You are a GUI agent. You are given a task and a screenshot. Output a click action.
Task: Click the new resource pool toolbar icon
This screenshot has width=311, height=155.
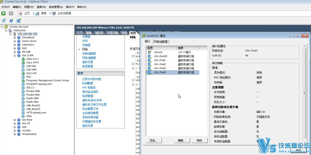pyautogui.click(x=11, y=21)
